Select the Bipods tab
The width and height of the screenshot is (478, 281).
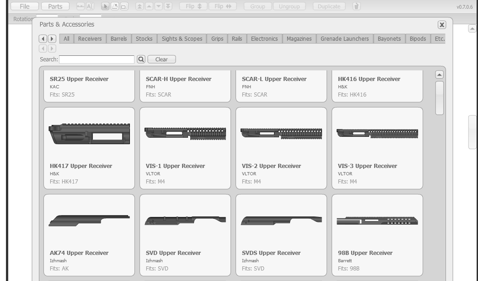(x=418, y=39)
